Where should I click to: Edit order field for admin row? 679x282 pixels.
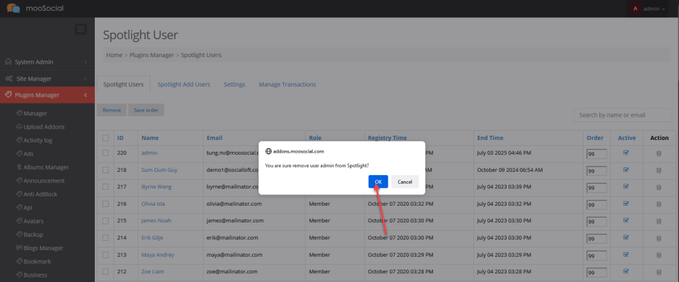pyautogui.click(x=596, y=154)
